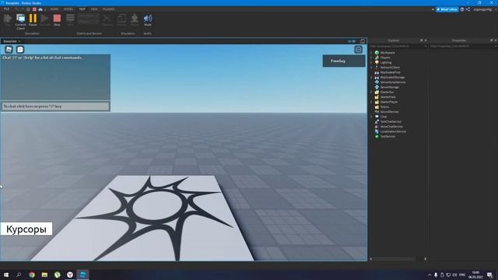Click the Current Client button
Viewport: 498px width, 280px height.
[20, 22]
